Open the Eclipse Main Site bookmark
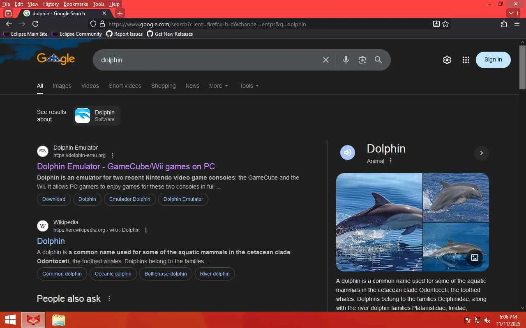 pos(25,34)
